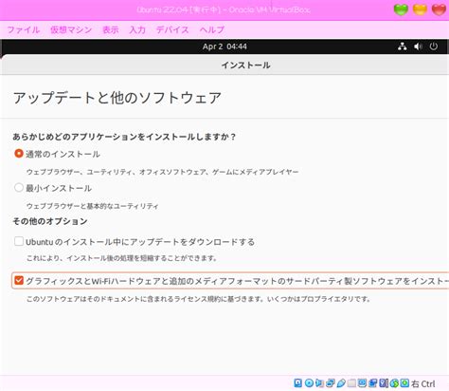Click the green heart window button

pos(401,9)
